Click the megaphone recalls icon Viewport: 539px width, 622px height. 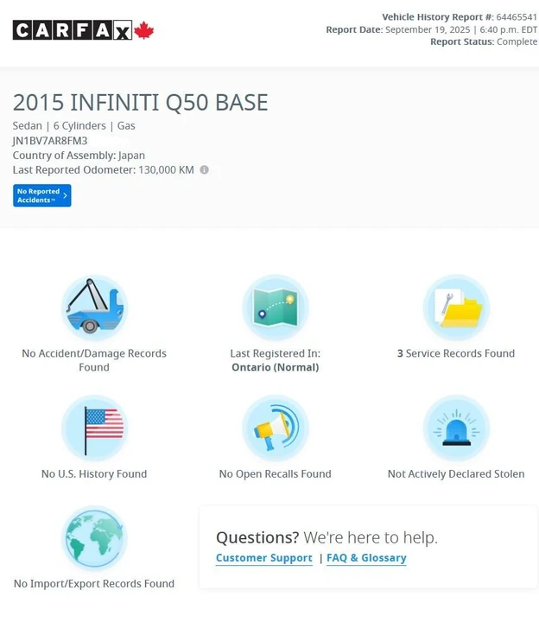click(276, 428)
